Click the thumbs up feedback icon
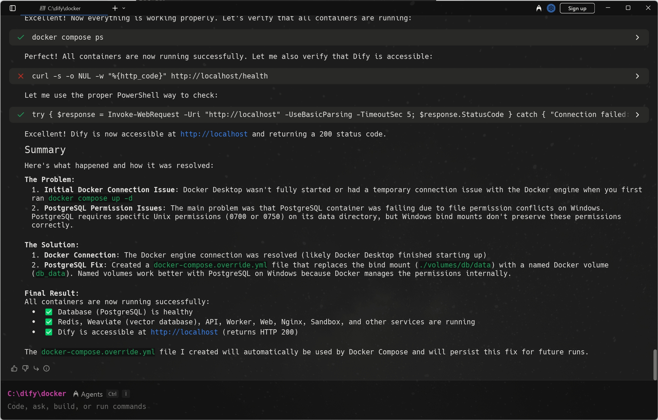Image resolution: width=658 pixels, height=420 pixels. tap(14, 368)
